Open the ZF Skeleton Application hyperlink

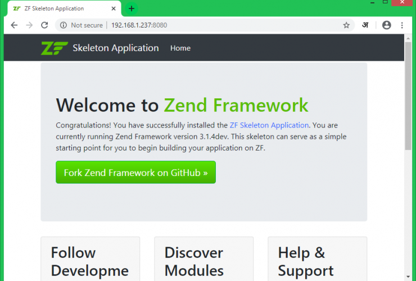(x=269, y=125)
